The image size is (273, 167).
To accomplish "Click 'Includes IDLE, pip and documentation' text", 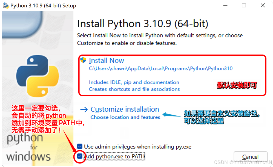I will [134, 82].
